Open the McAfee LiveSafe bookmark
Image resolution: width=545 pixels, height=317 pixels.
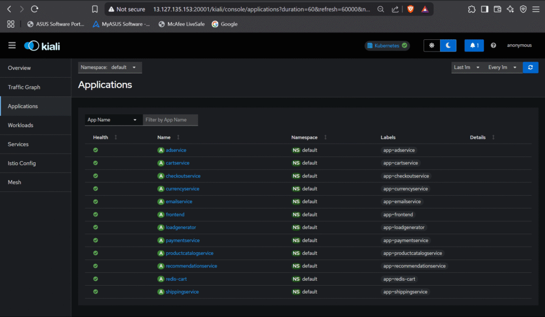pos(181,24)
